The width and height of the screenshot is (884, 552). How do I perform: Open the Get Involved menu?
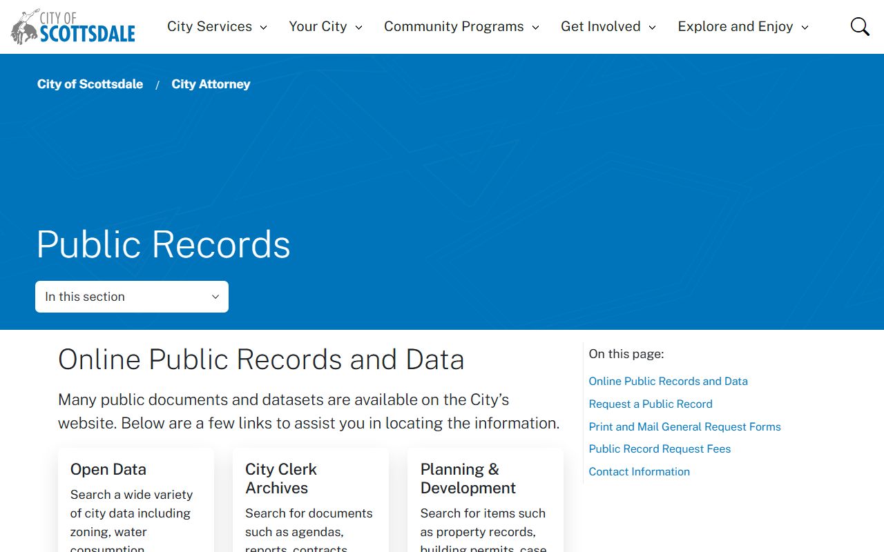pyautogui.click(x=601, y=26)
